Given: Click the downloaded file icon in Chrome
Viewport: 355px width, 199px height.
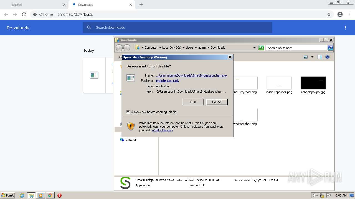Looking at the screenshot, I should 94,75.
